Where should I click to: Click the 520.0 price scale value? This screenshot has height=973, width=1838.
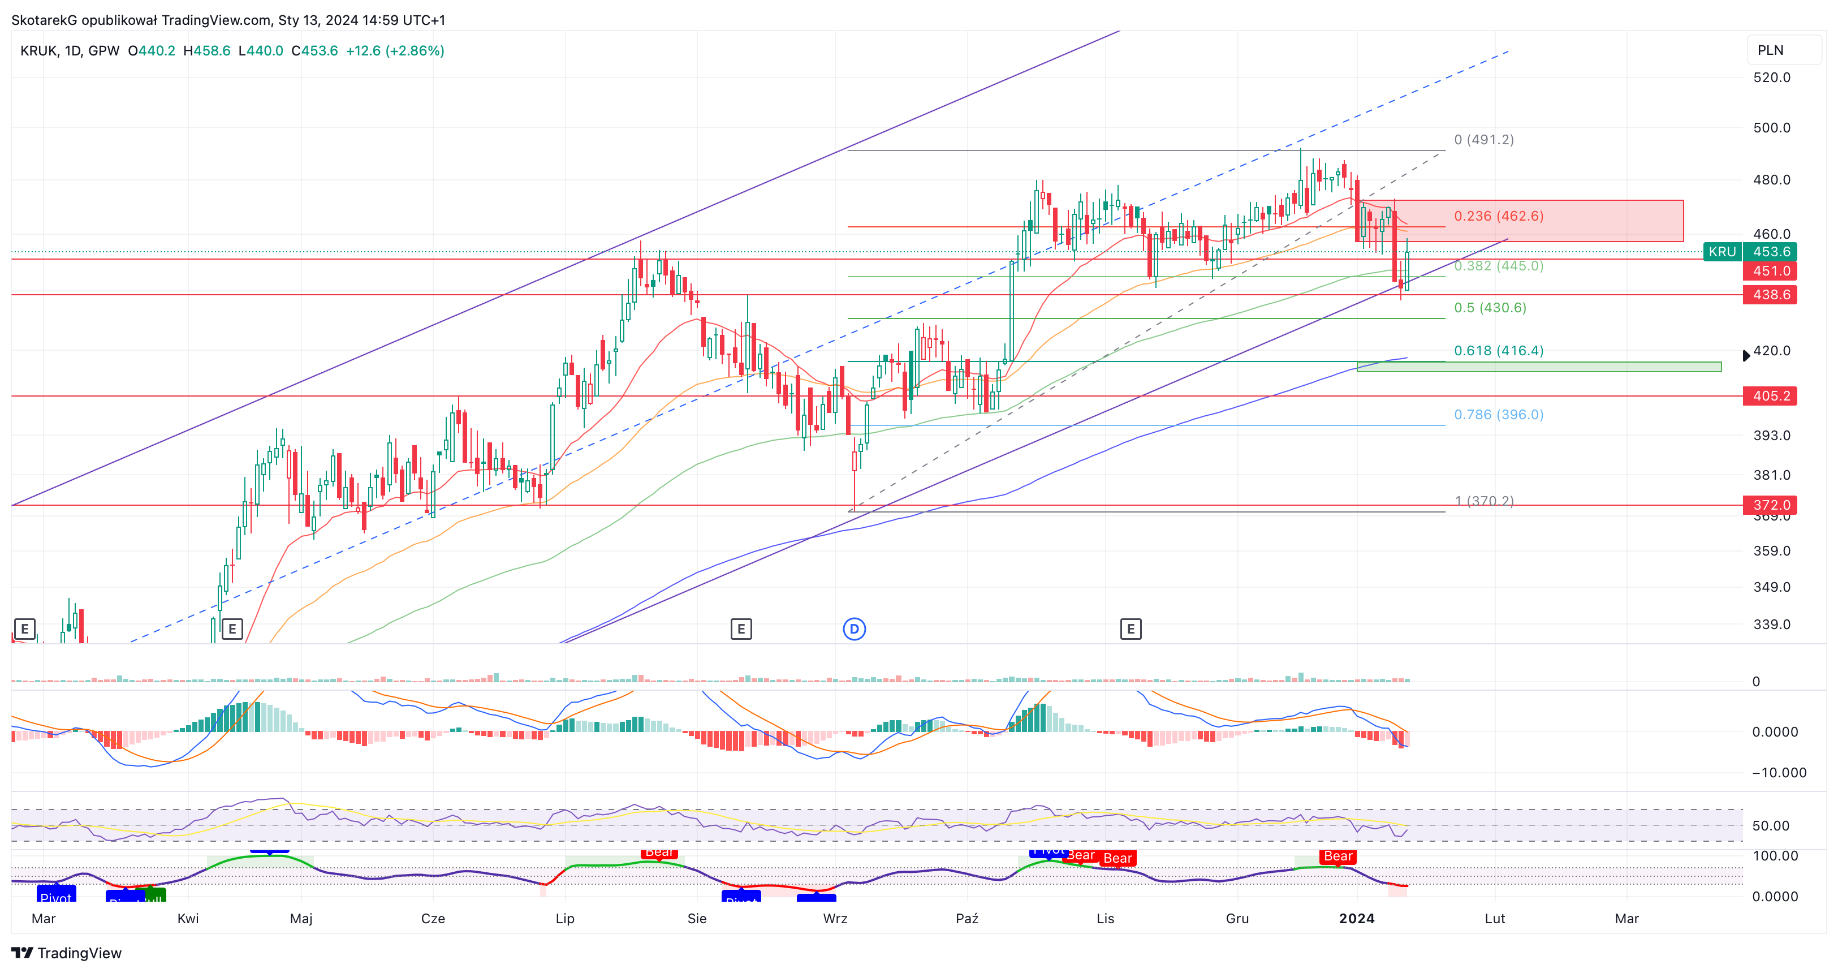tap(1772, 78)
